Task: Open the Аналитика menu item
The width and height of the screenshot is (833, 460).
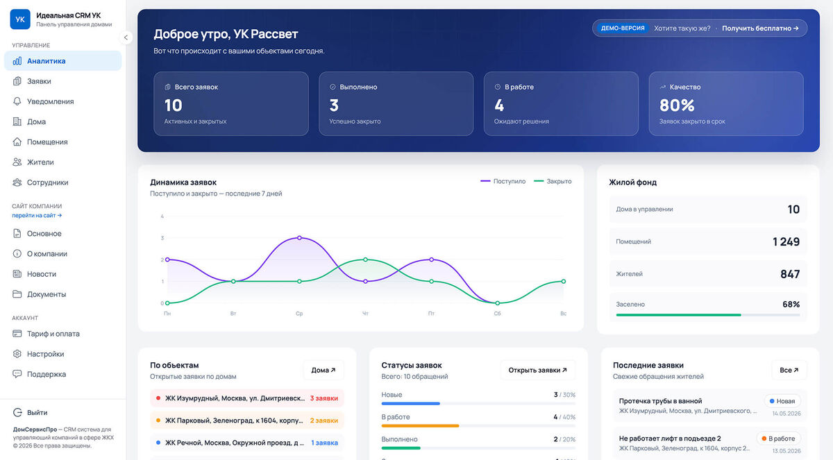Action: tap(63, 61)
